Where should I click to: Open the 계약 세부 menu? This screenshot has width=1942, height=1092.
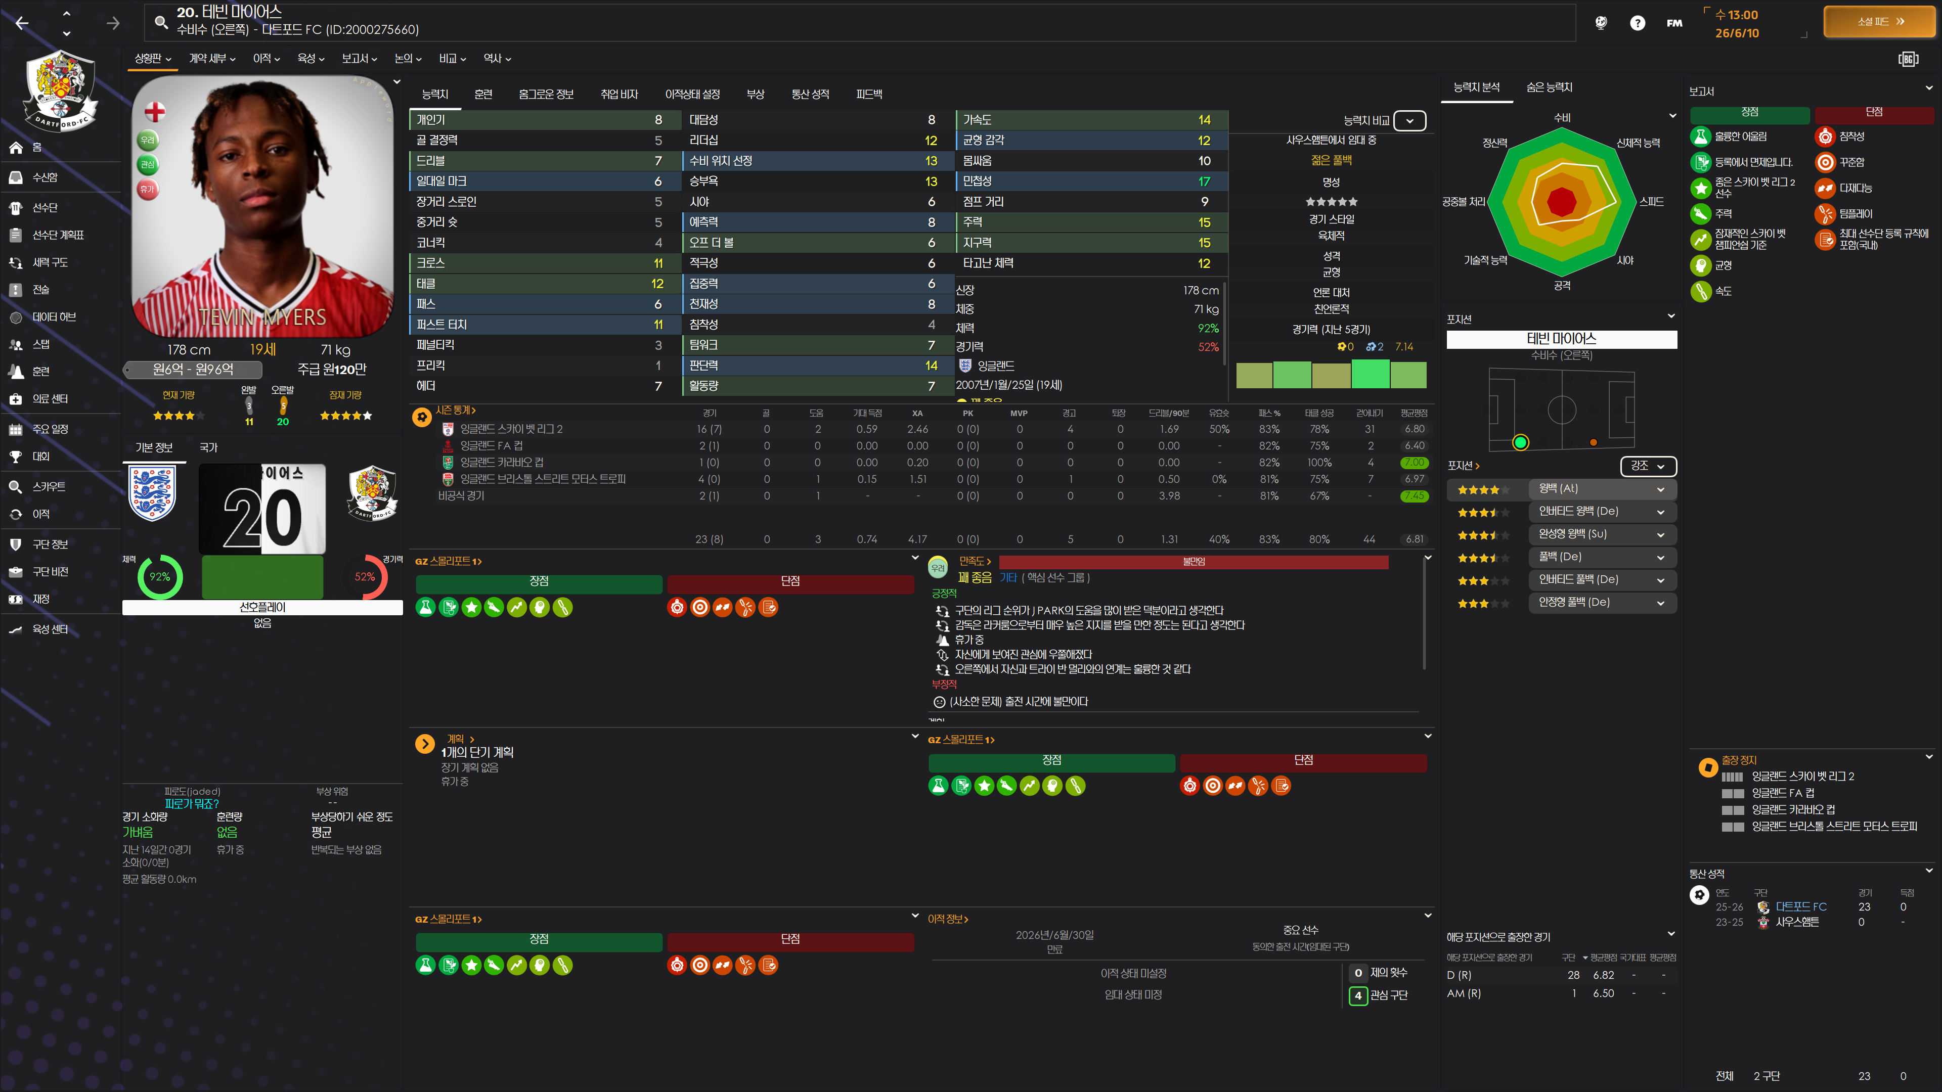coord(212,58)
